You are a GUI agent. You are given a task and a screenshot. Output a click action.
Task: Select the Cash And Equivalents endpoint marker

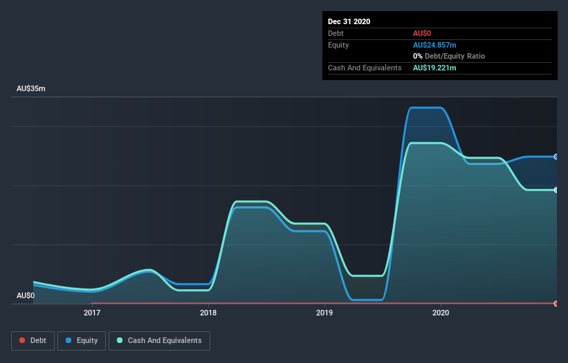click(x=556, y=190)
